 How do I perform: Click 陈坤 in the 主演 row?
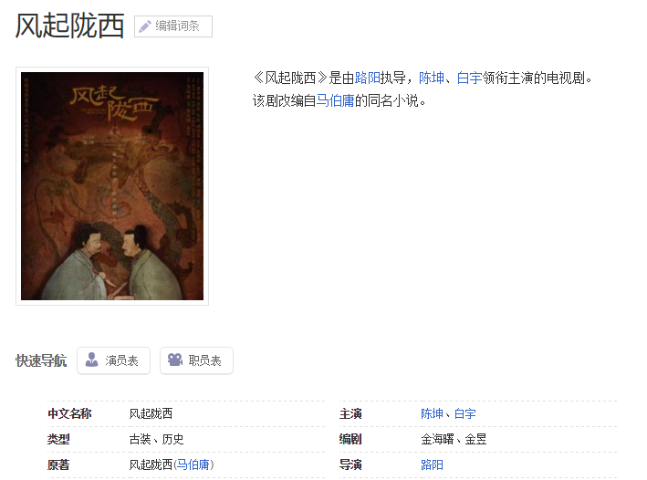click(432, 413)
